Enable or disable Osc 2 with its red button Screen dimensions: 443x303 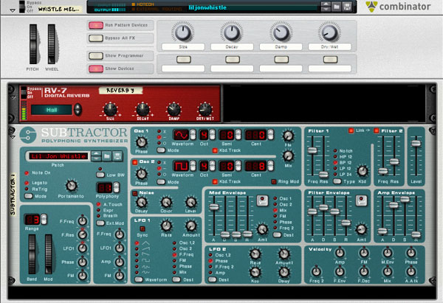point(135,162)
